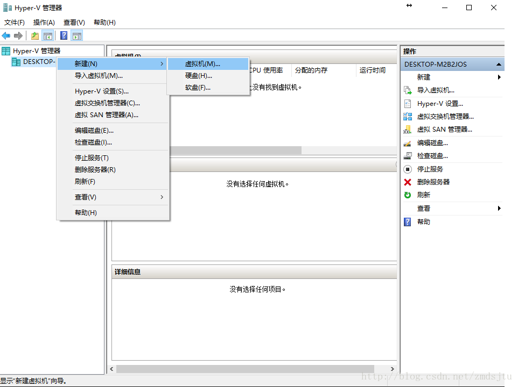
Task: Click 停止服务 link in Actions pane
Action: pyautogui.click(x=430, y=169)
